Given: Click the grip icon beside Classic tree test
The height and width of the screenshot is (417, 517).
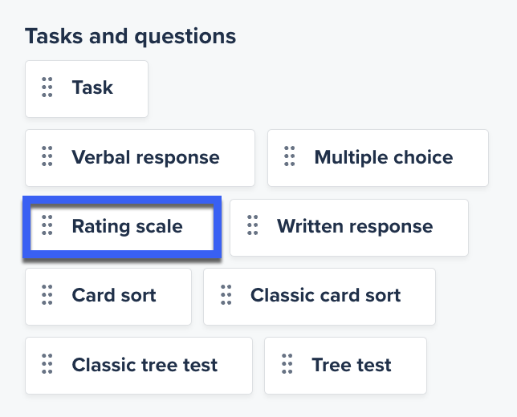Looking at the screenshot, I should pos(47,365).
